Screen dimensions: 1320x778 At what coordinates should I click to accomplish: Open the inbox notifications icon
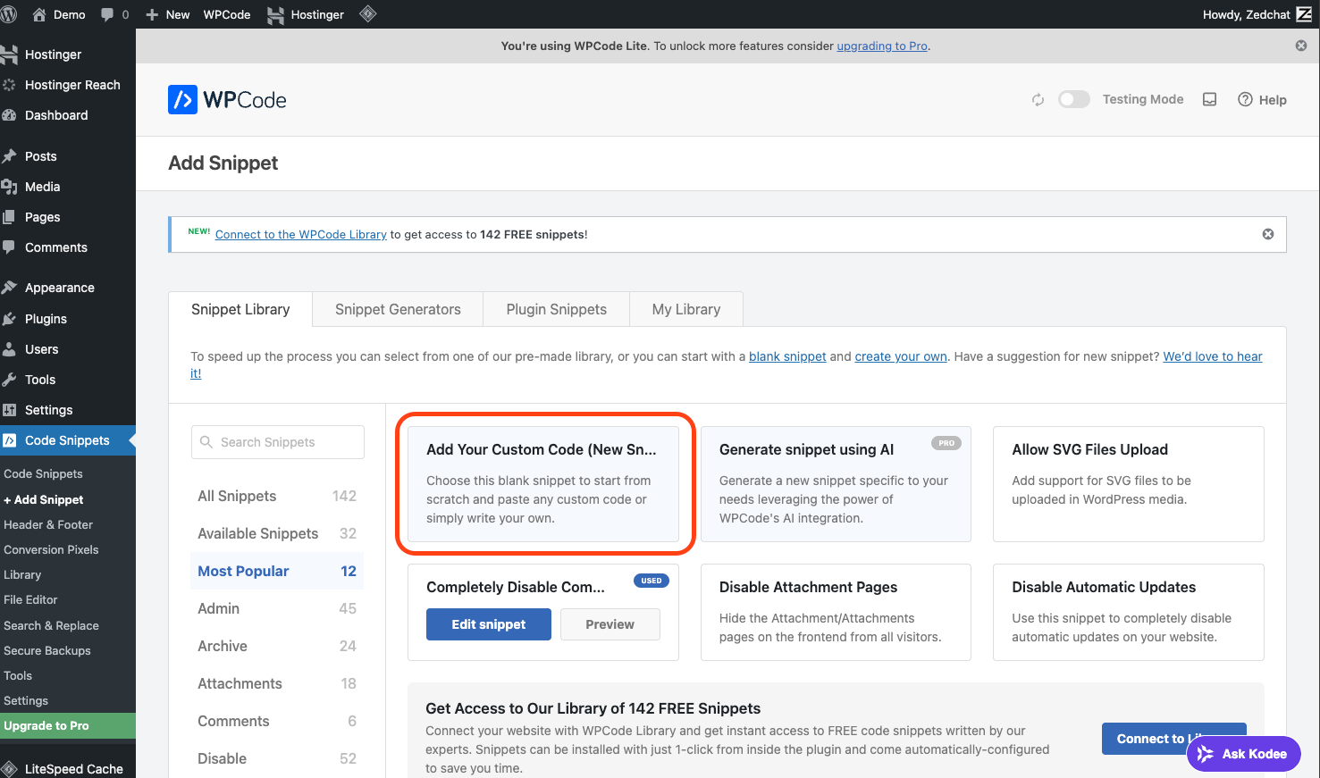(x=1209, y=100)
